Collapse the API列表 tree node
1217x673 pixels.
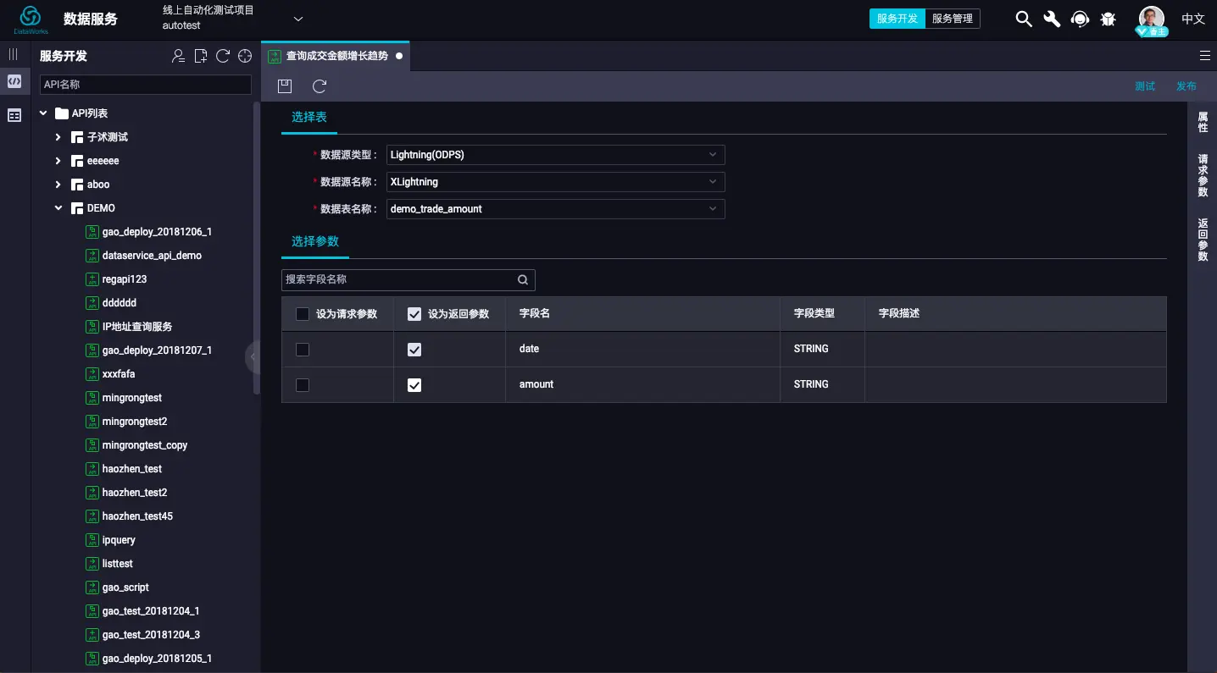tap(43, 113)
